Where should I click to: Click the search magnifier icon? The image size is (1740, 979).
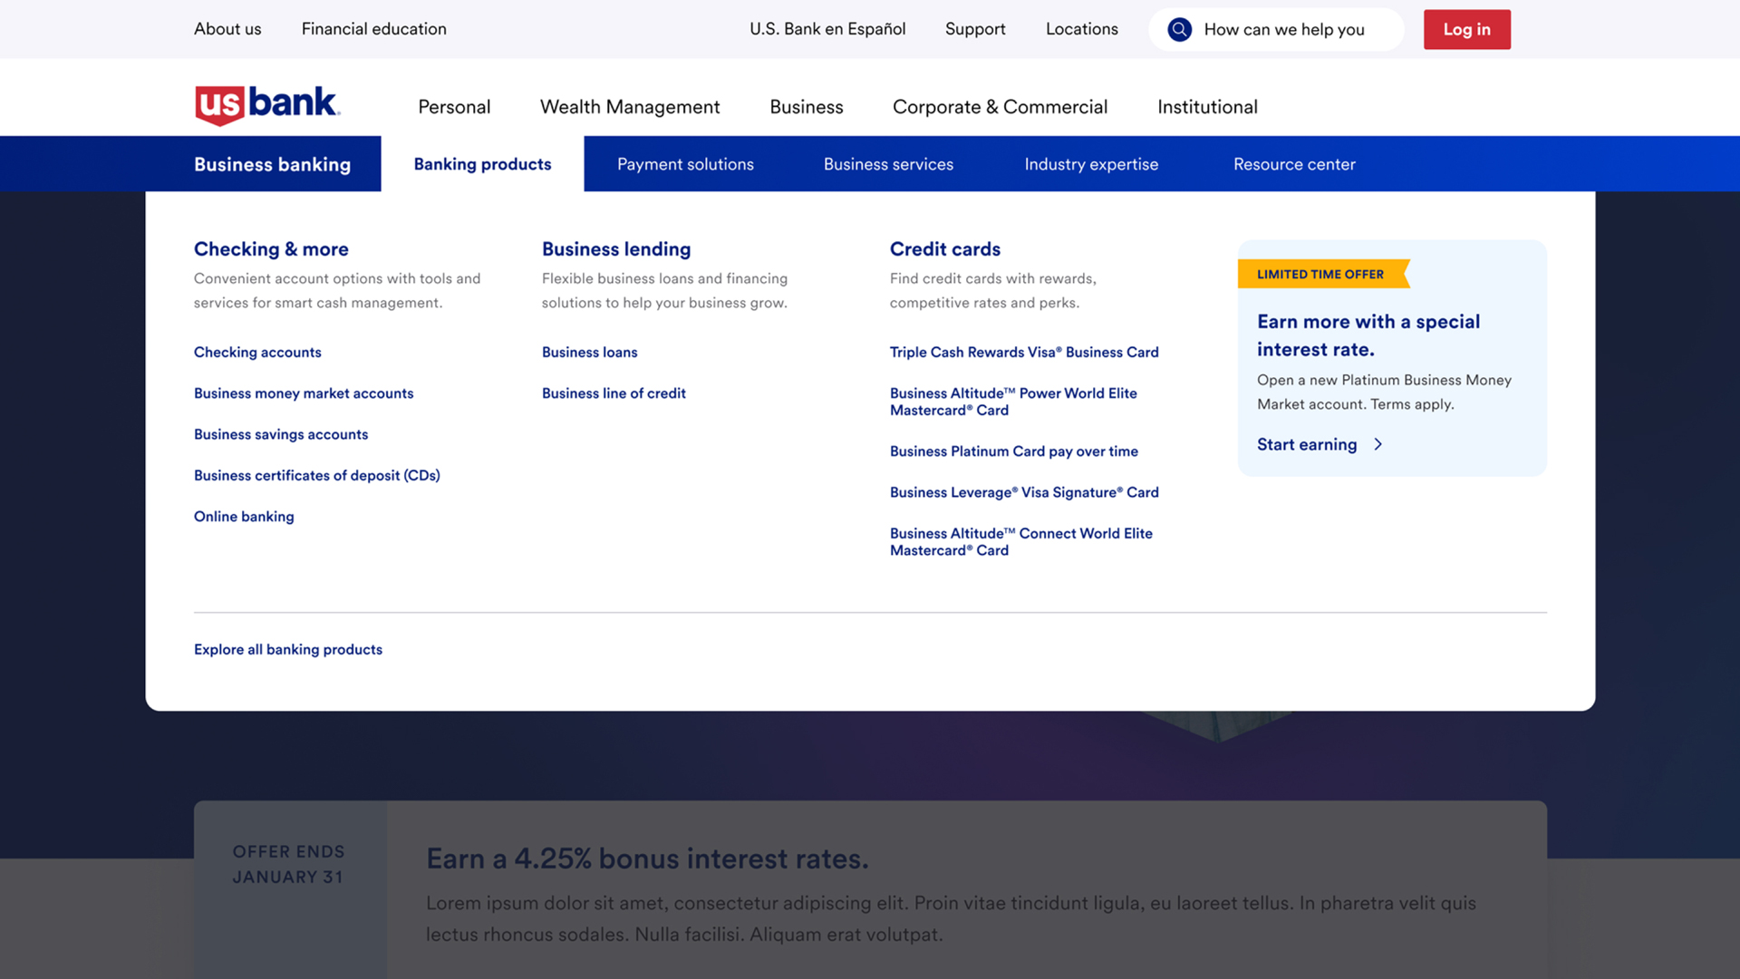tap(1179, 29)
